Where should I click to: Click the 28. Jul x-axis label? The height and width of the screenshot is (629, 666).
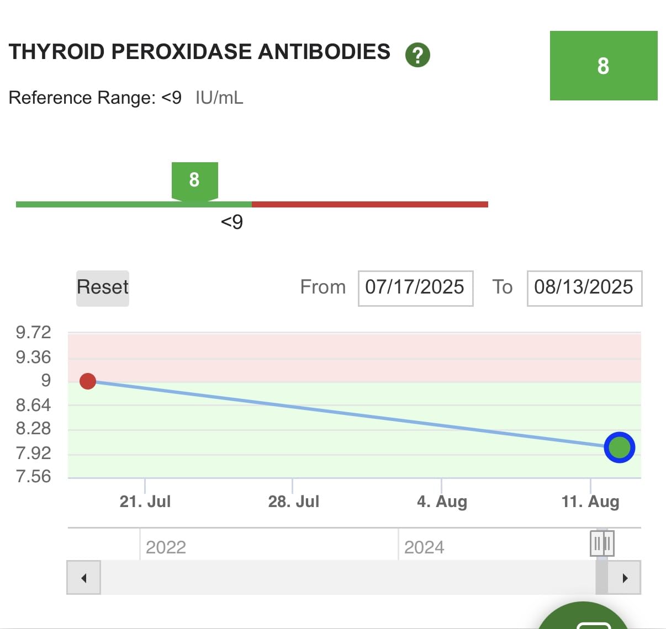tap(293, 501)
